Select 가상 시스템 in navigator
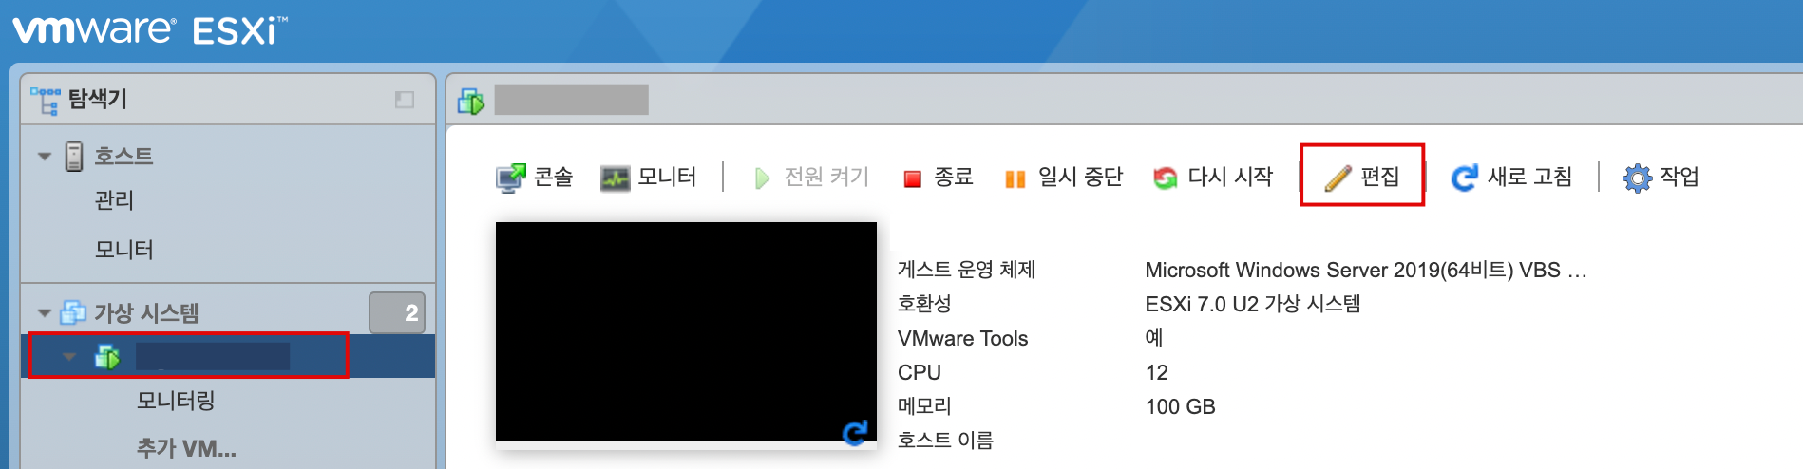Image resolution: width=1803 pixels, height=469 pixels. point(146,312)
